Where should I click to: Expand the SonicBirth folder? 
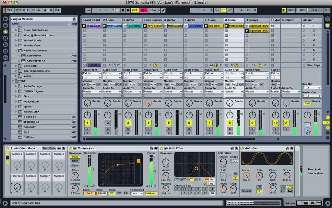coord(16,66)
